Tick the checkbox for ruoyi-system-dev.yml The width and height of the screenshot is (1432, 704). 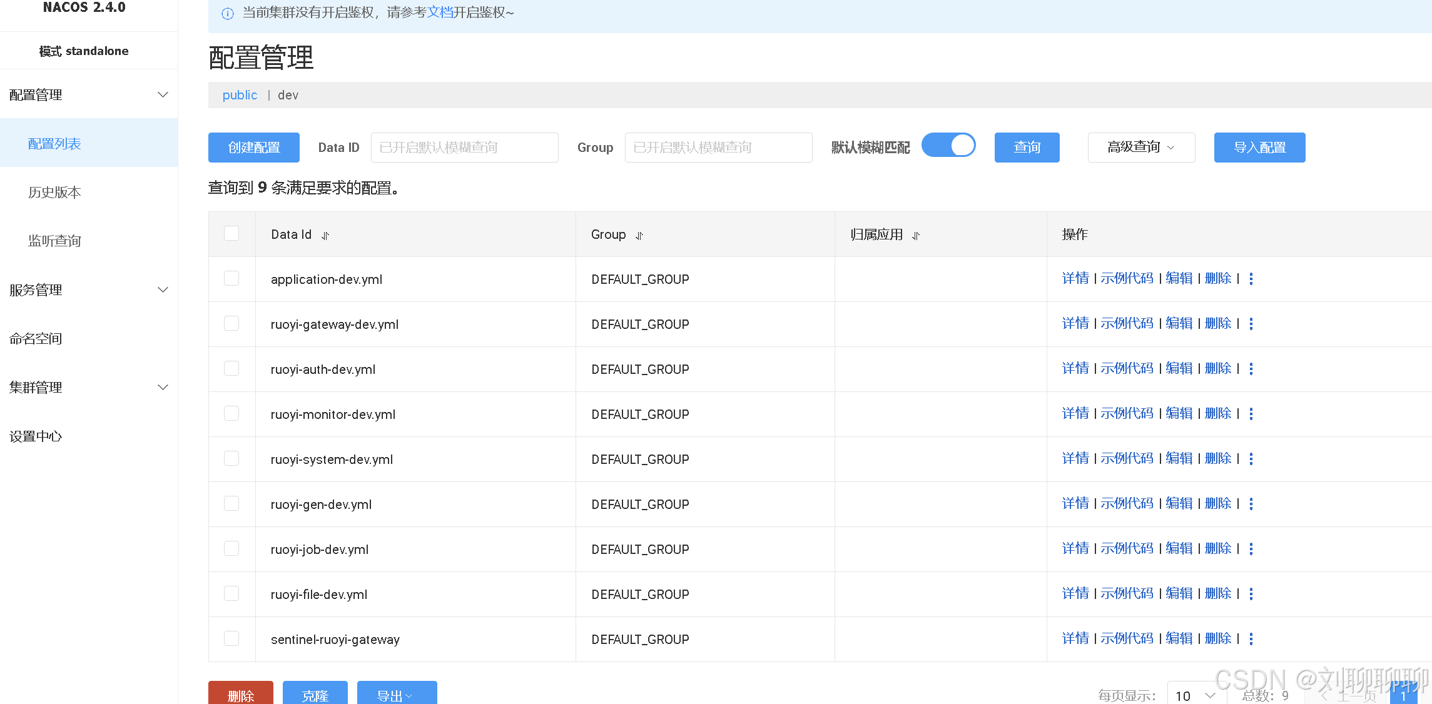231,459
